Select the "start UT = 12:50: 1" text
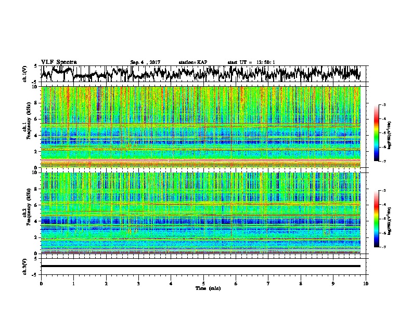The image size is (412, 318). (251, 62)
